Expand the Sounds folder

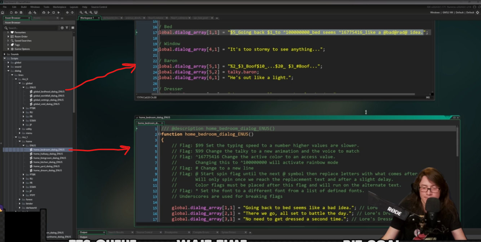pyautogui.click(x=5, y=54)
